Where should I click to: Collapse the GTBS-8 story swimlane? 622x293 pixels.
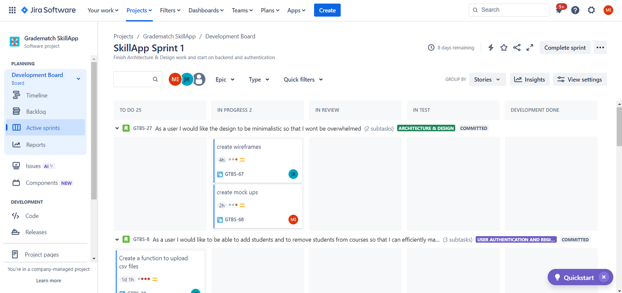click(117, 239)
